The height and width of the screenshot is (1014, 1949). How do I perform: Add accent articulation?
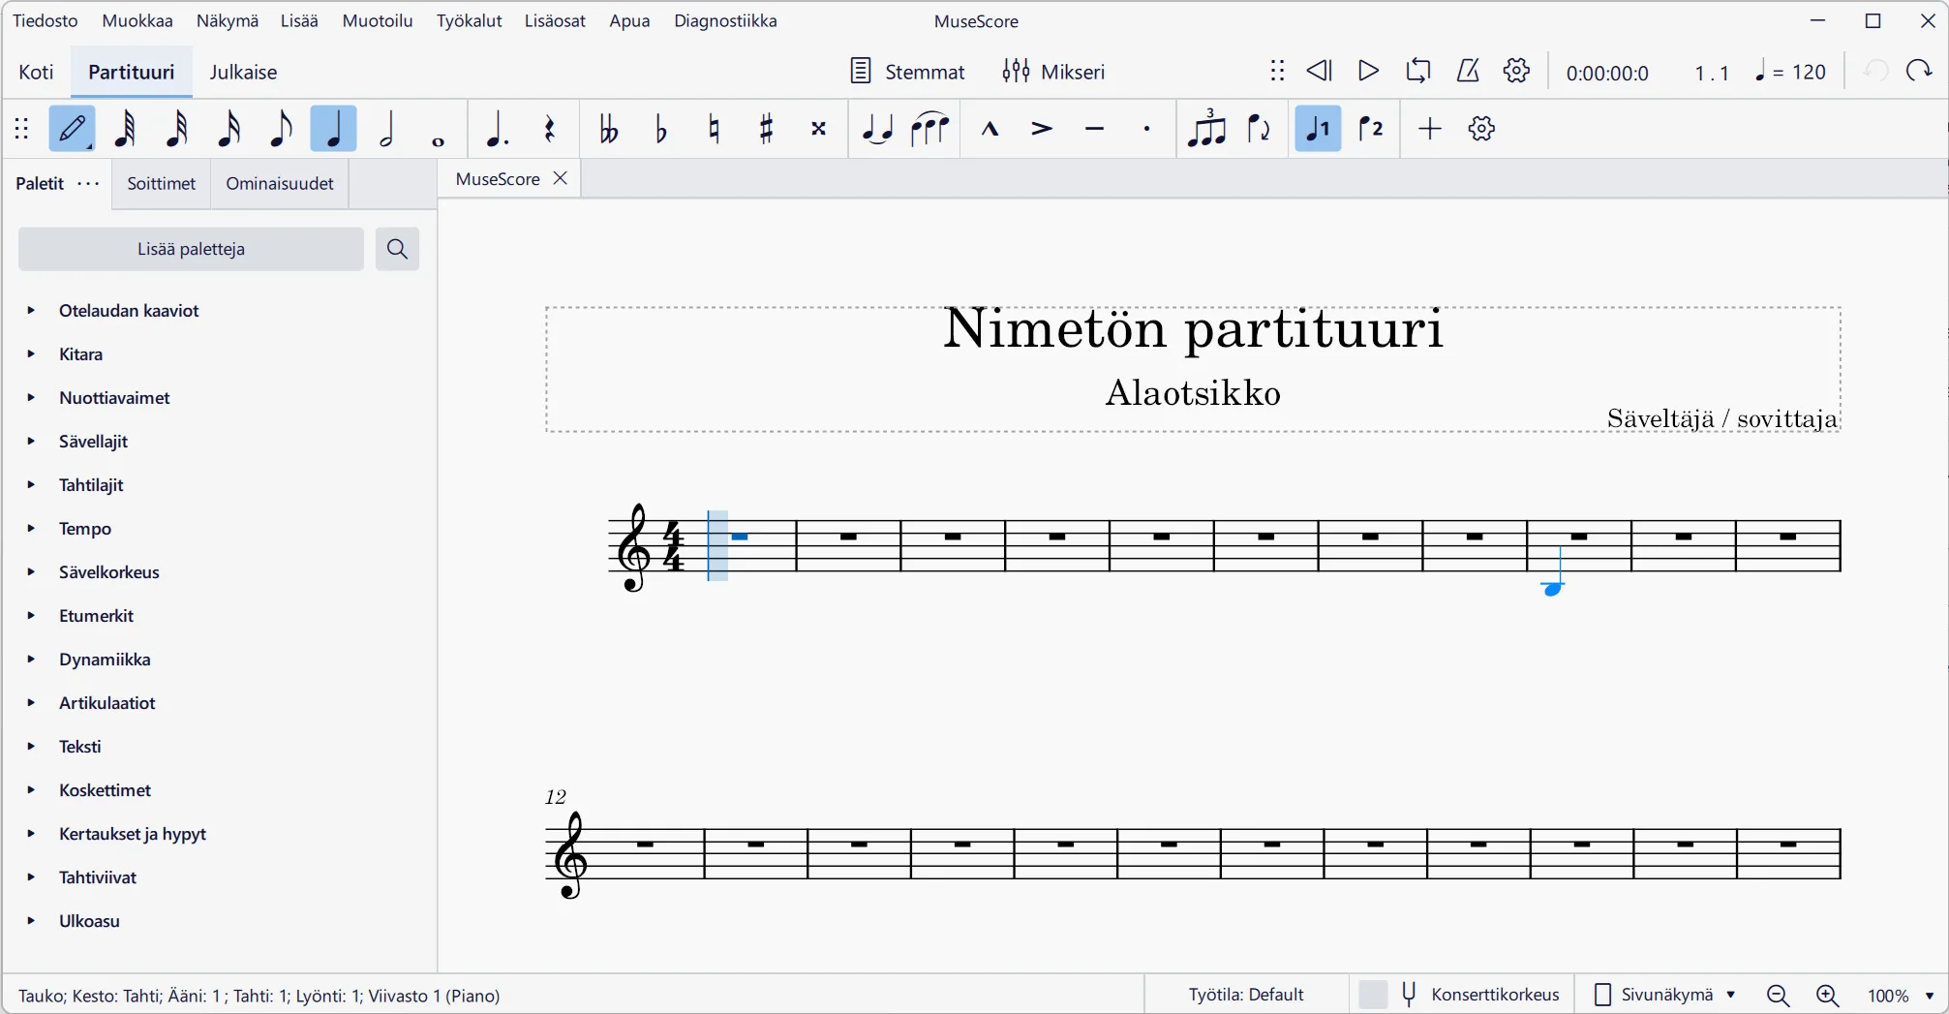tap(1042, 129)
